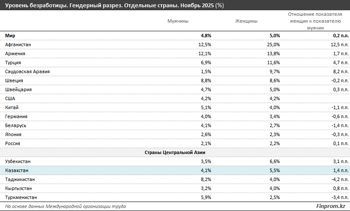Click the 'США' row label
The height and width of the screenshot is (211, 350).
tap(10, 98)
